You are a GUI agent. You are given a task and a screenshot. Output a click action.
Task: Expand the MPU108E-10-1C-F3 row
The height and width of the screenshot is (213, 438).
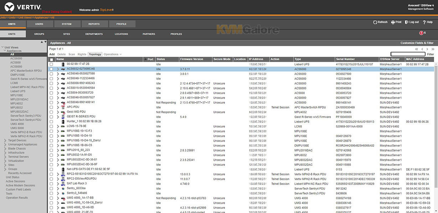(58, 131)
